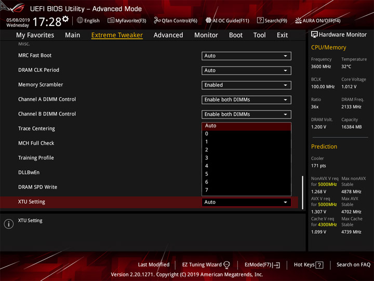Viewport: 374px width, 281px height.
Task: Click the 05/08/2019 date text
Action: click(x=18, y=20)
